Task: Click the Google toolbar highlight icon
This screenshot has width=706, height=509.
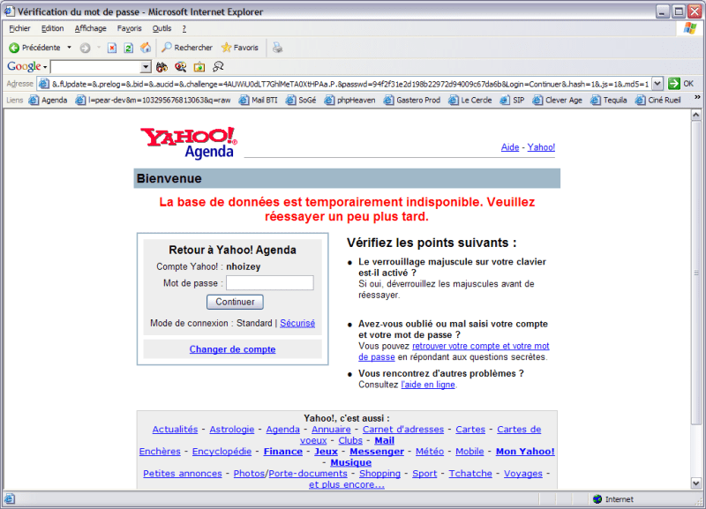Action: (218, 67)
